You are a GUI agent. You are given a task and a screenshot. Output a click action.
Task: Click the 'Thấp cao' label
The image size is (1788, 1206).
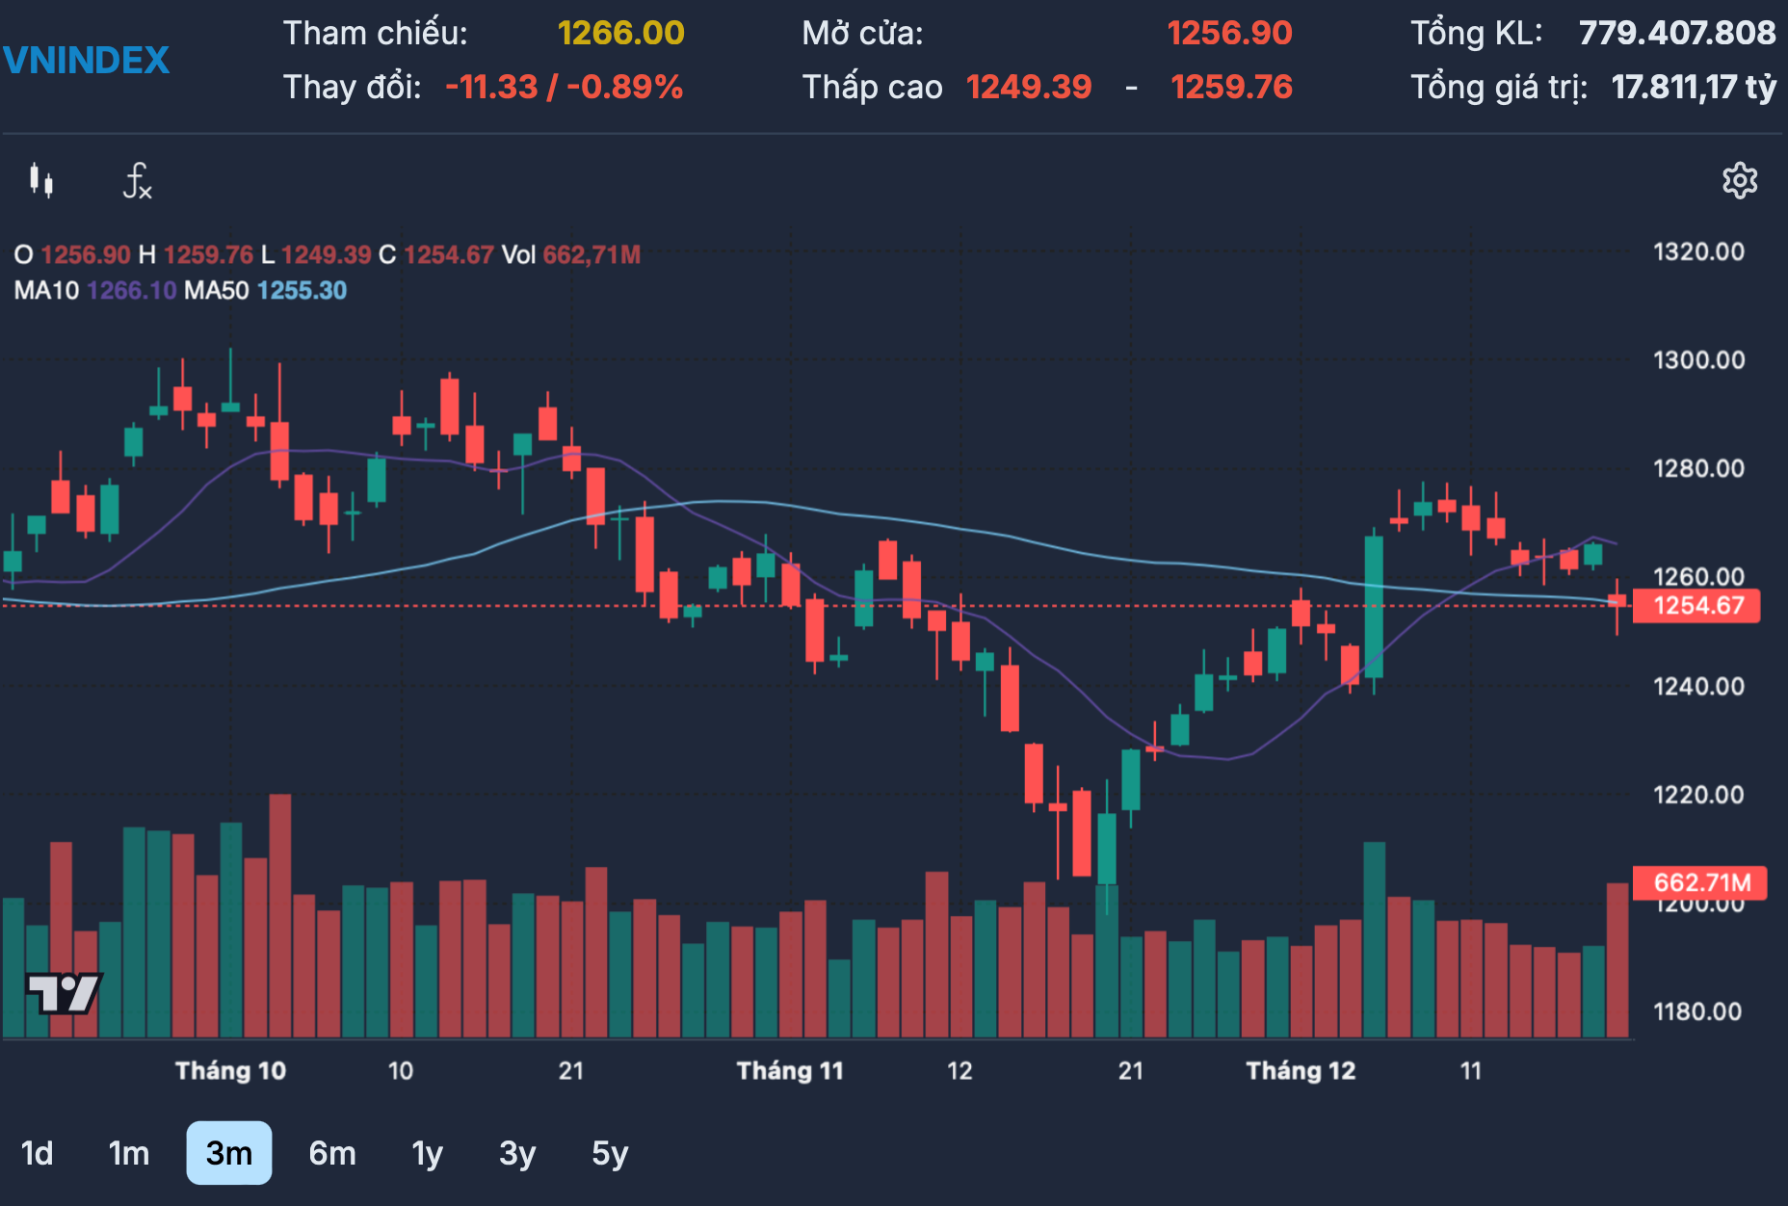click(873, 87)
